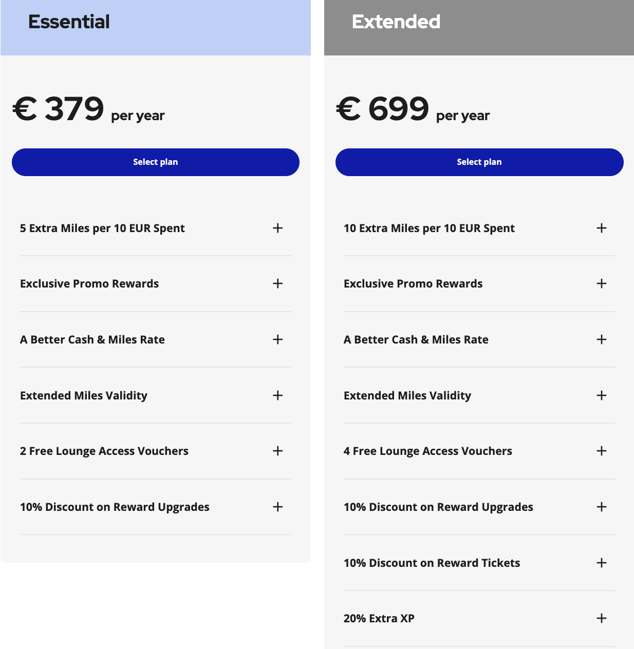Click plus icon for 2 Free Lounge Access Vouchers
634x649 pixels.
278,451
